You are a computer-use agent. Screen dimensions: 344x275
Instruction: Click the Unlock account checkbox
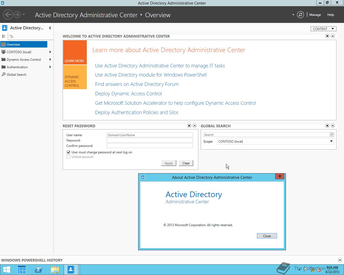point(68,157)
